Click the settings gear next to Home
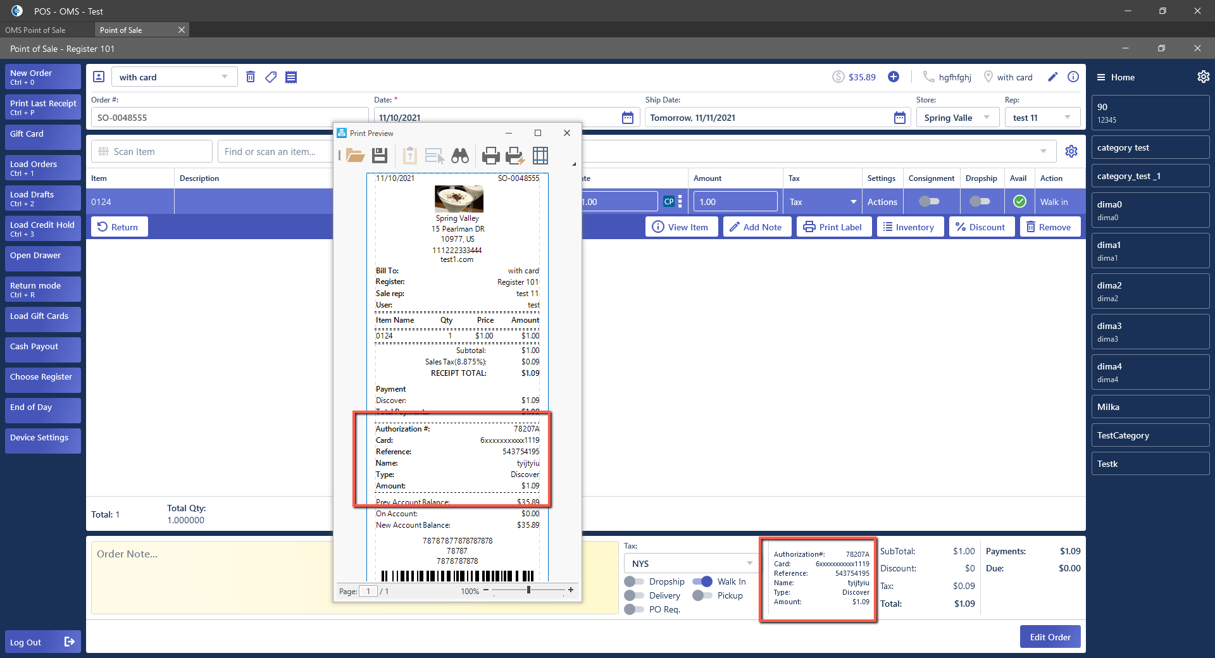1215x658 pixels. tap(1203, 77)
